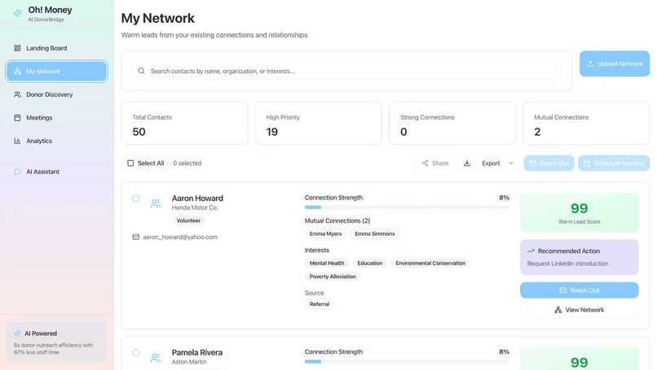Screen dimensions: 657x370
Task: Click Reach Out on Aaron Howard's card
Action: coord(579,290)
